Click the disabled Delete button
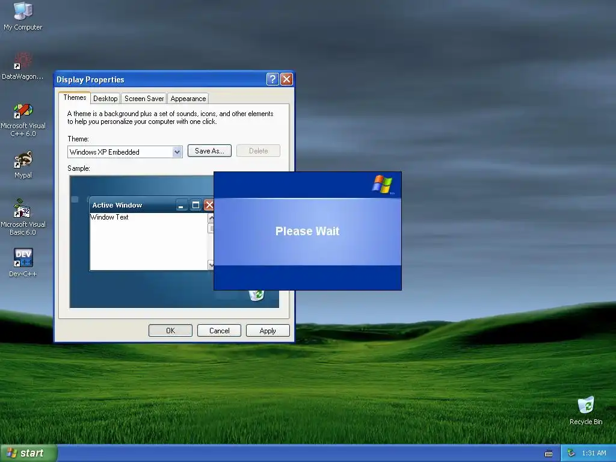Screen dimensions: 616x462 pyautogui.click(x=258, y=151)
